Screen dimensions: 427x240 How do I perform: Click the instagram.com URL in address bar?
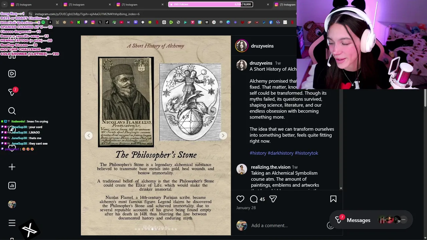point(87,14)
